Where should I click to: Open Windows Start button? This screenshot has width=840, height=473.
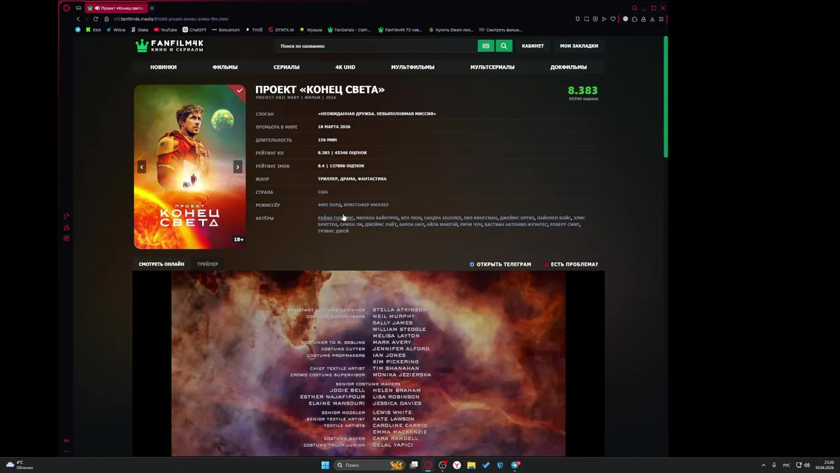click(325, 465)
